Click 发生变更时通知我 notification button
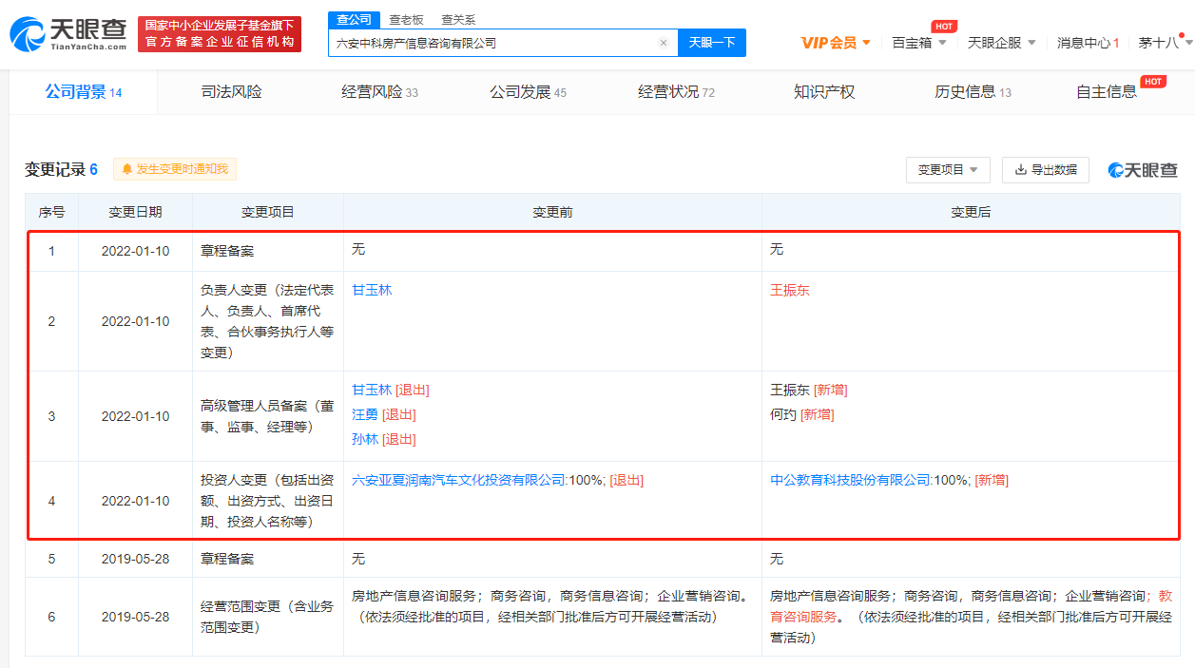Image resolution: width=1195 pixels, height=668 pixels. coord(175,169)
